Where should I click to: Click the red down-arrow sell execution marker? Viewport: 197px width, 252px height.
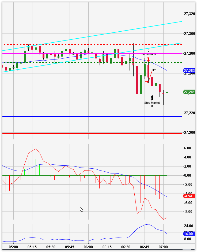pyautogui.click(x=148, y=60)
